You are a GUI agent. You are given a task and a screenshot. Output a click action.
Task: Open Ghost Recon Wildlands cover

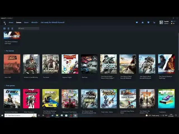click(128, 64)
